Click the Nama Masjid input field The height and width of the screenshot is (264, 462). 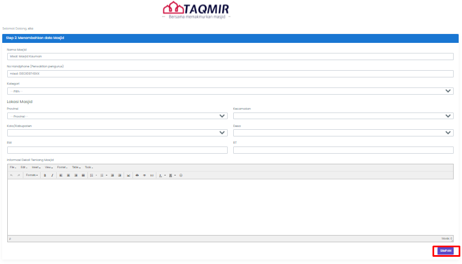230,56
